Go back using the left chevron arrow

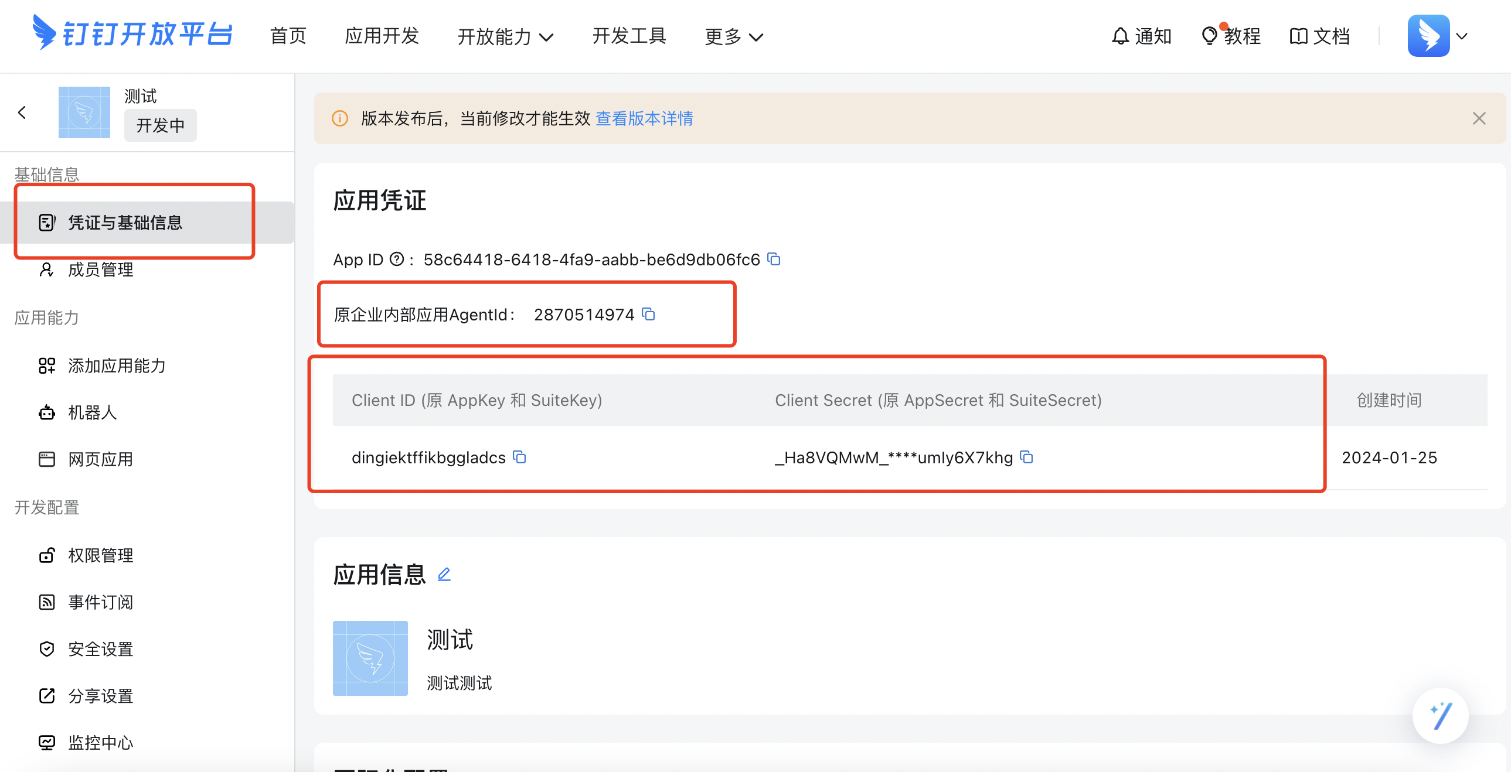(x=22, y=112)
